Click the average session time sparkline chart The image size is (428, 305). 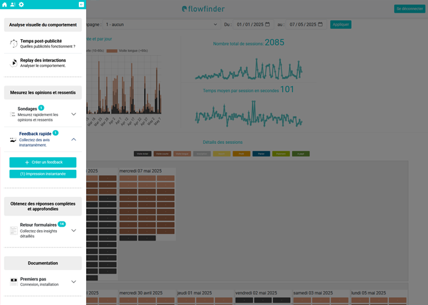click(x=248, y=113)
